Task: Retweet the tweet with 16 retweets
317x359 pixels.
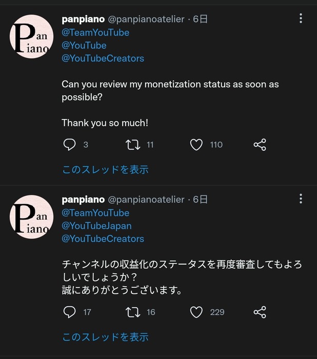Action: click(133, 312)
